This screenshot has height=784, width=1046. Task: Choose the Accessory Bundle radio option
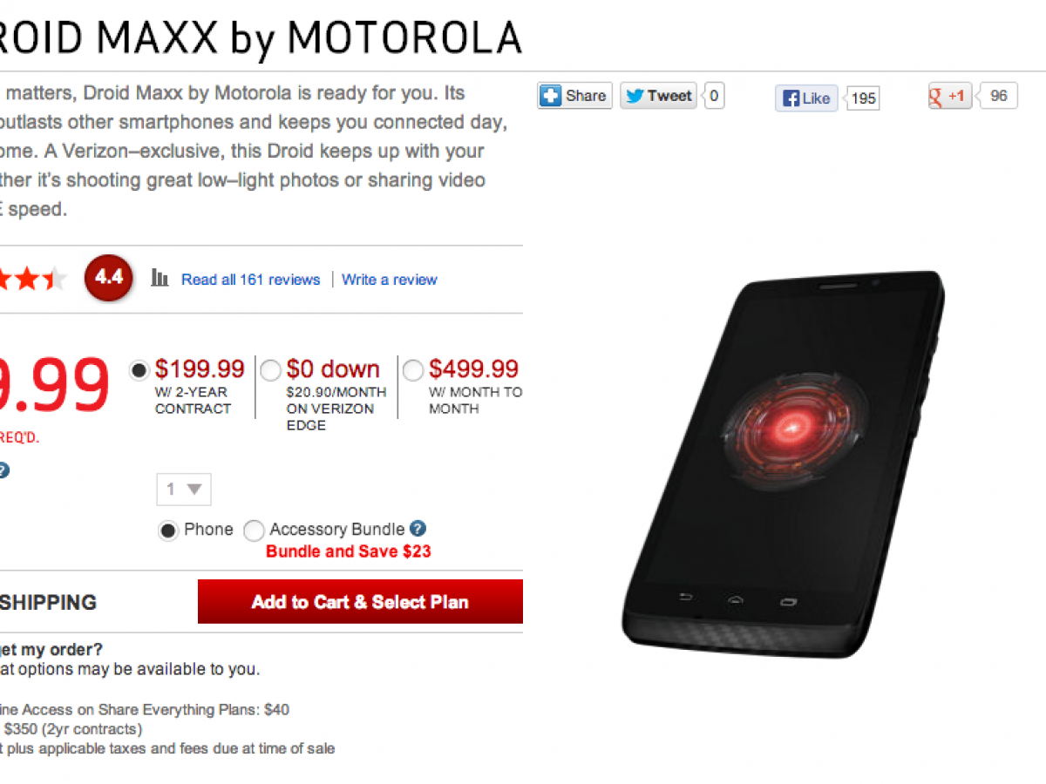click(254, 531)
